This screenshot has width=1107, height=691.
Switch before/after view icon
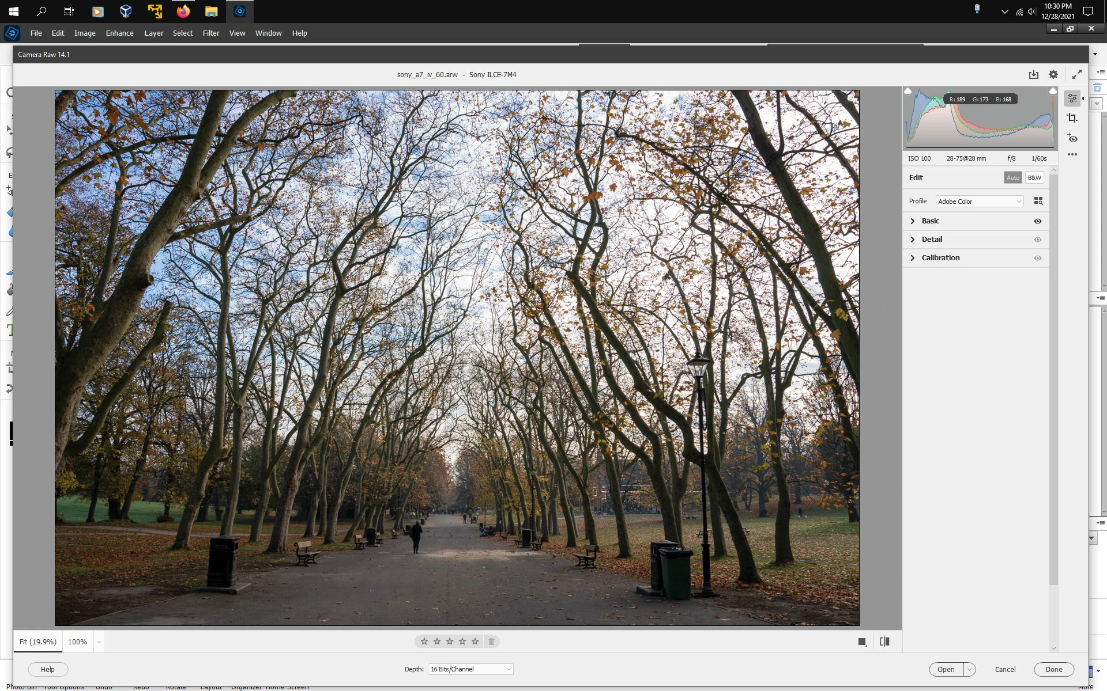click(x=884, y=641)
